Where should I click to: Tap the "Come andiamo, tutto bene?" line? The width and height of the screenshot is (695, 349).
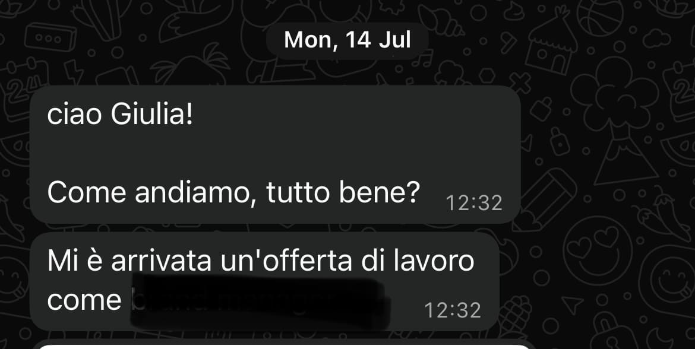233,193
